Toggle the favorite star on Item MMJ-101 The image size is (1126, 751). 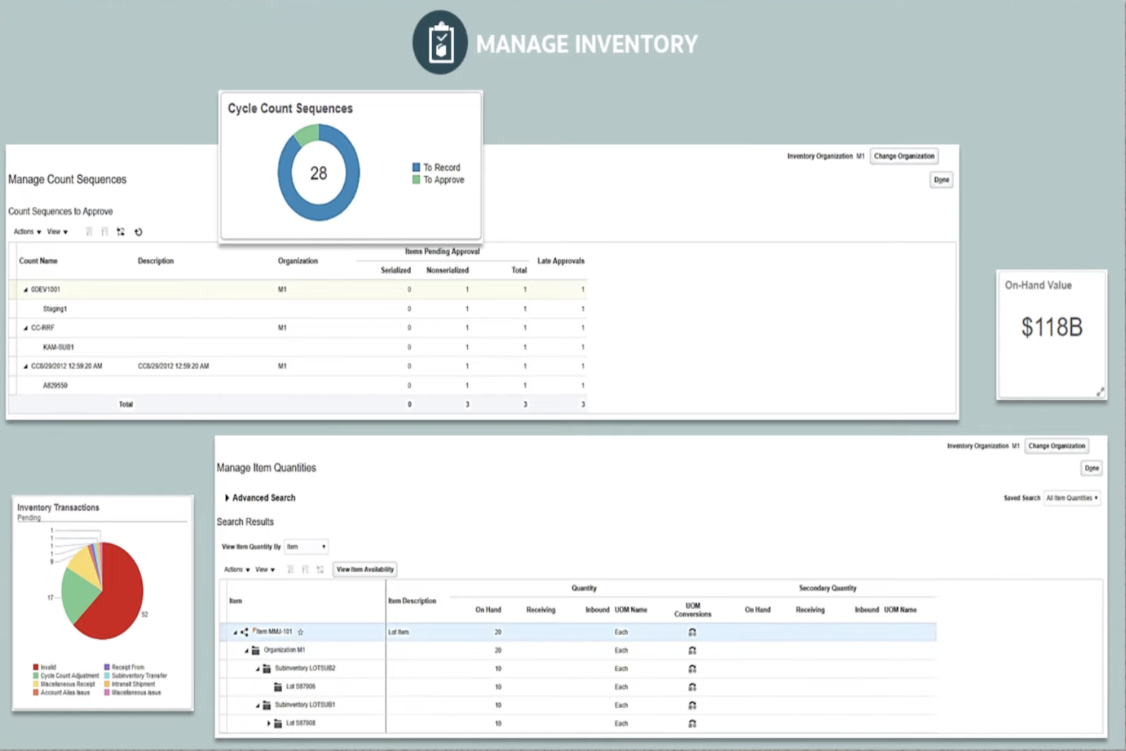(301, 632)
